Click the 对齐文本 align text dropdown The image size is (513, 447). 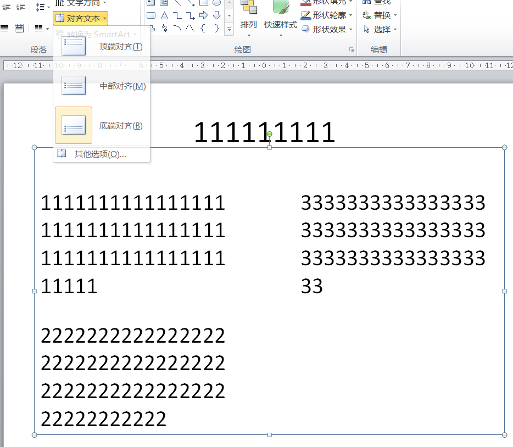(80, 19)
